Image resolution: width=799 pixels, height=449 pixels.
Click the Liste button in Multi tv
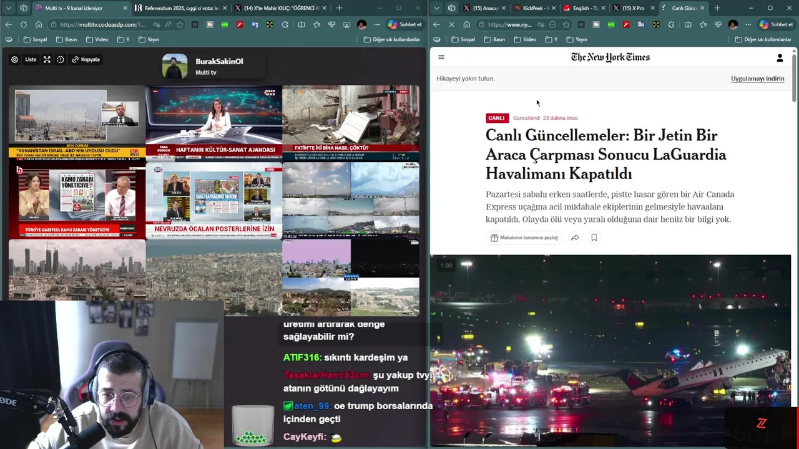(x=31, y=59)
